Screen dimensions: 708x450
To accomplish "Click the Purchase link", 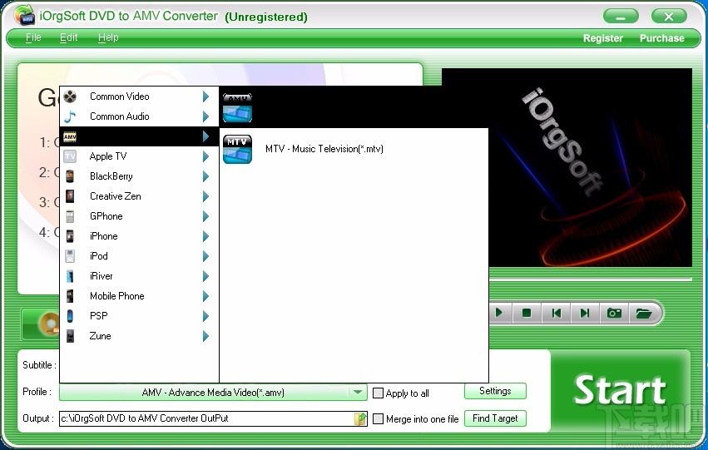I will [661, 38].
